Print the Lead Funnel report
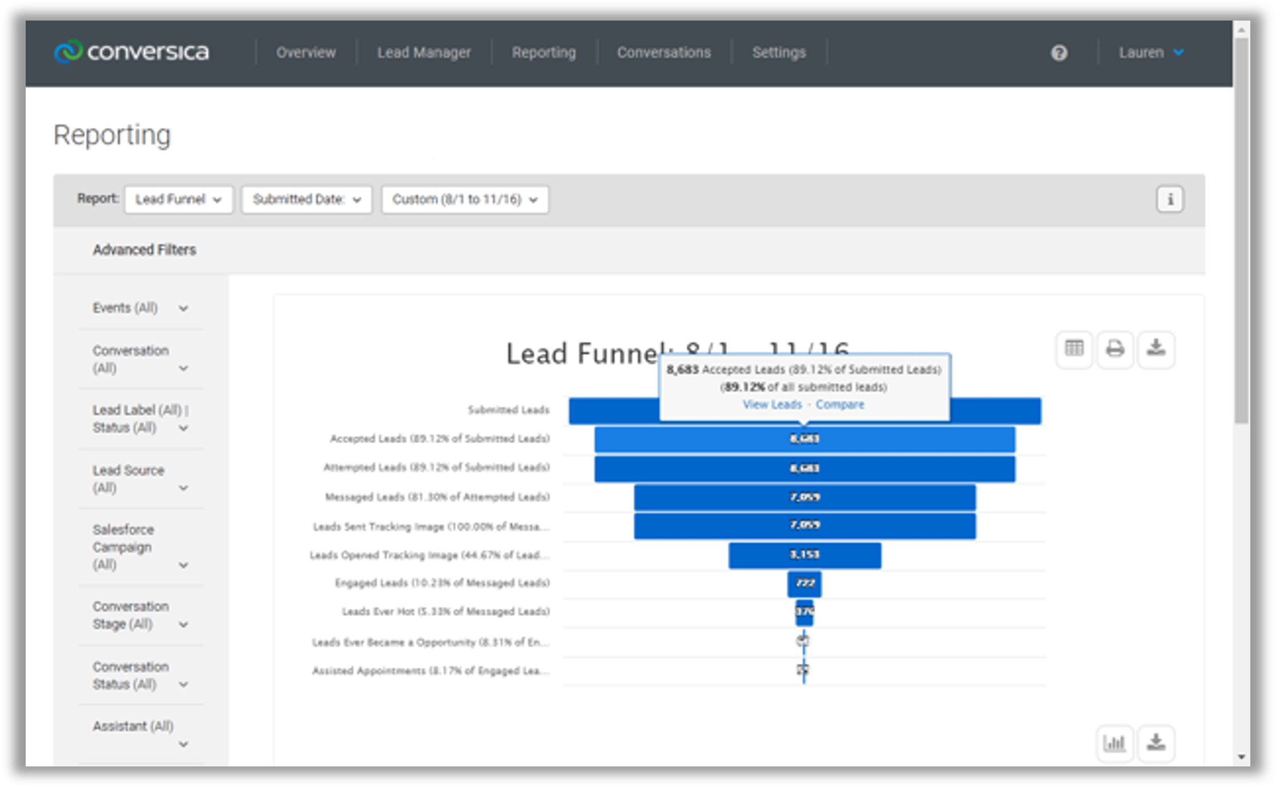This screenshot has height=787, width=1276. (x=1114, y=350)
